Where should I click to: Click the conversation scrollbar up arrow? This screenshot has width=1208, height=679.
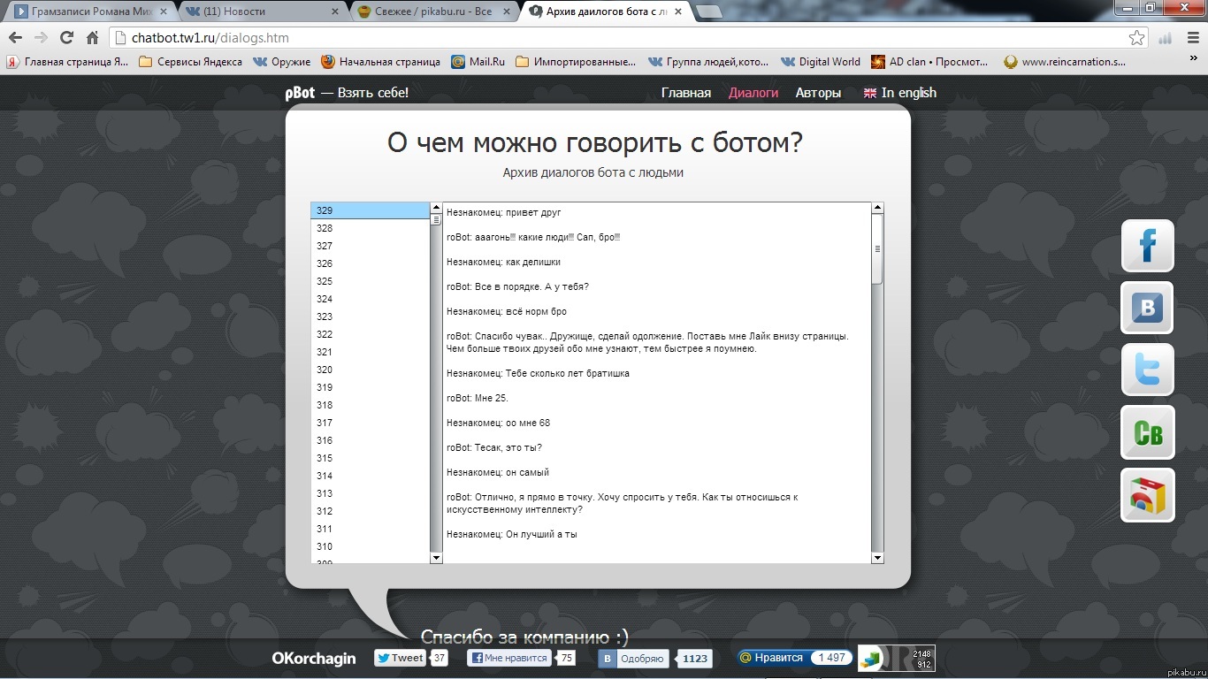pos(877,209)
